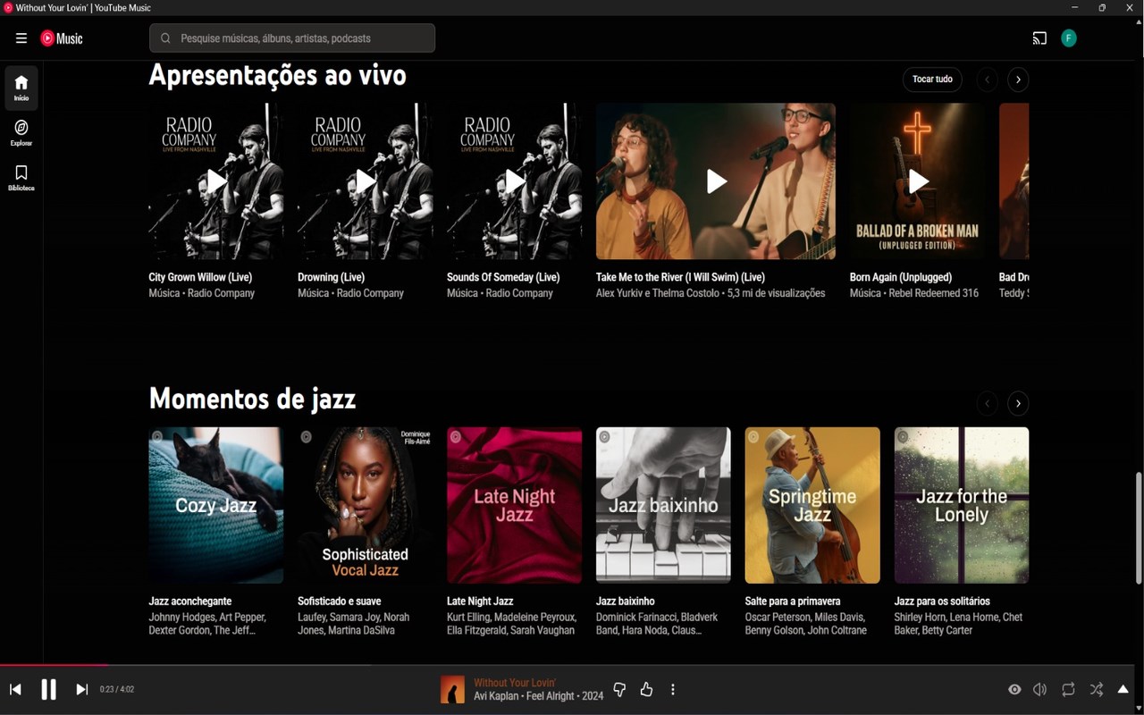Open the volume control icon

[x=1039, y=689]
